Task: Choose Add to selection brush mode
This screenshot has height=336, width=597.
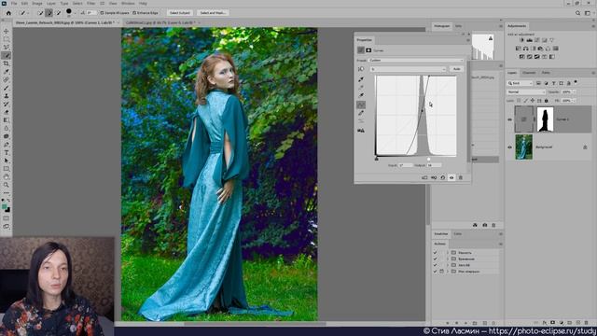Action: point(49,13)
